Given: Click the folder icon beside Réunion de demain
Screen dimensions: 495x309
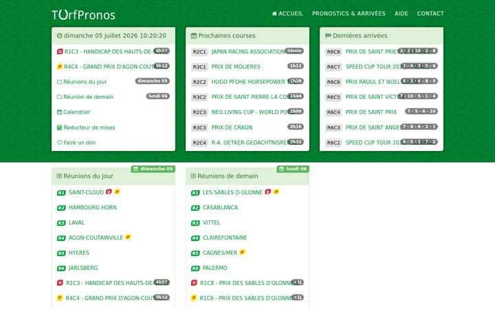Looking at the screenshot, I should 59,97.
